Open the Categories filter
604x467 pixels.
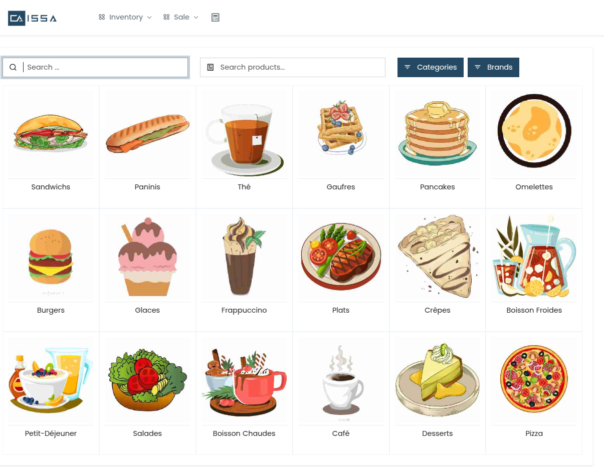(431, 68)
